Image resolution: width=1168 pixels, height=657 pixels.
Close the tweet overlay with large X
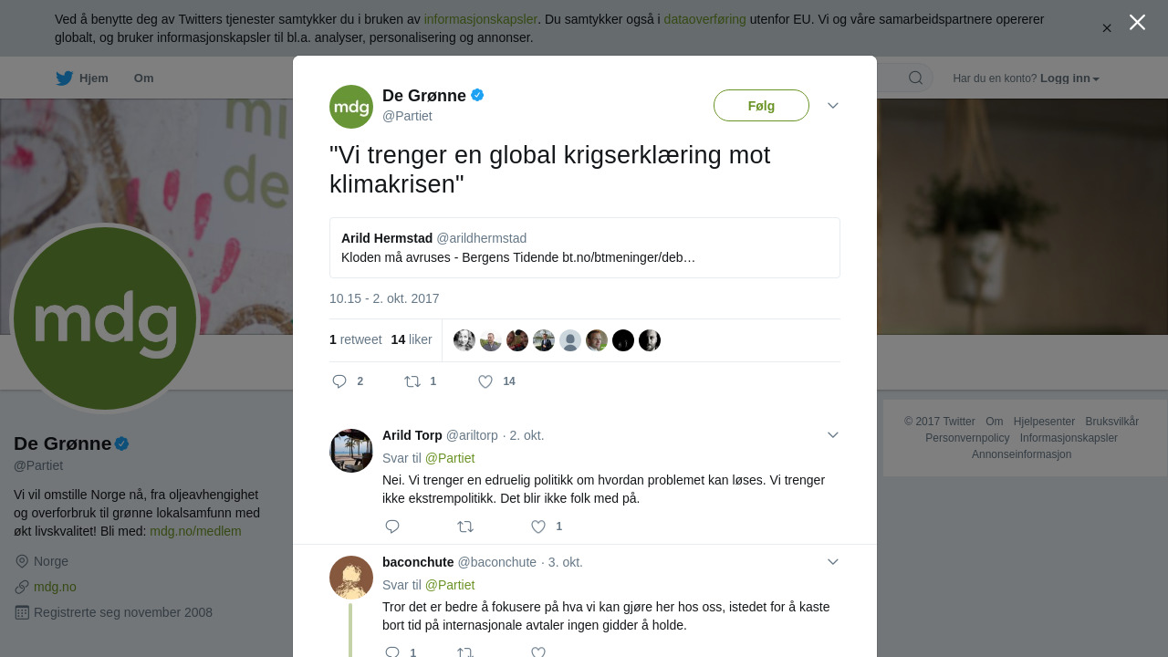click(x=1137, y=22)
